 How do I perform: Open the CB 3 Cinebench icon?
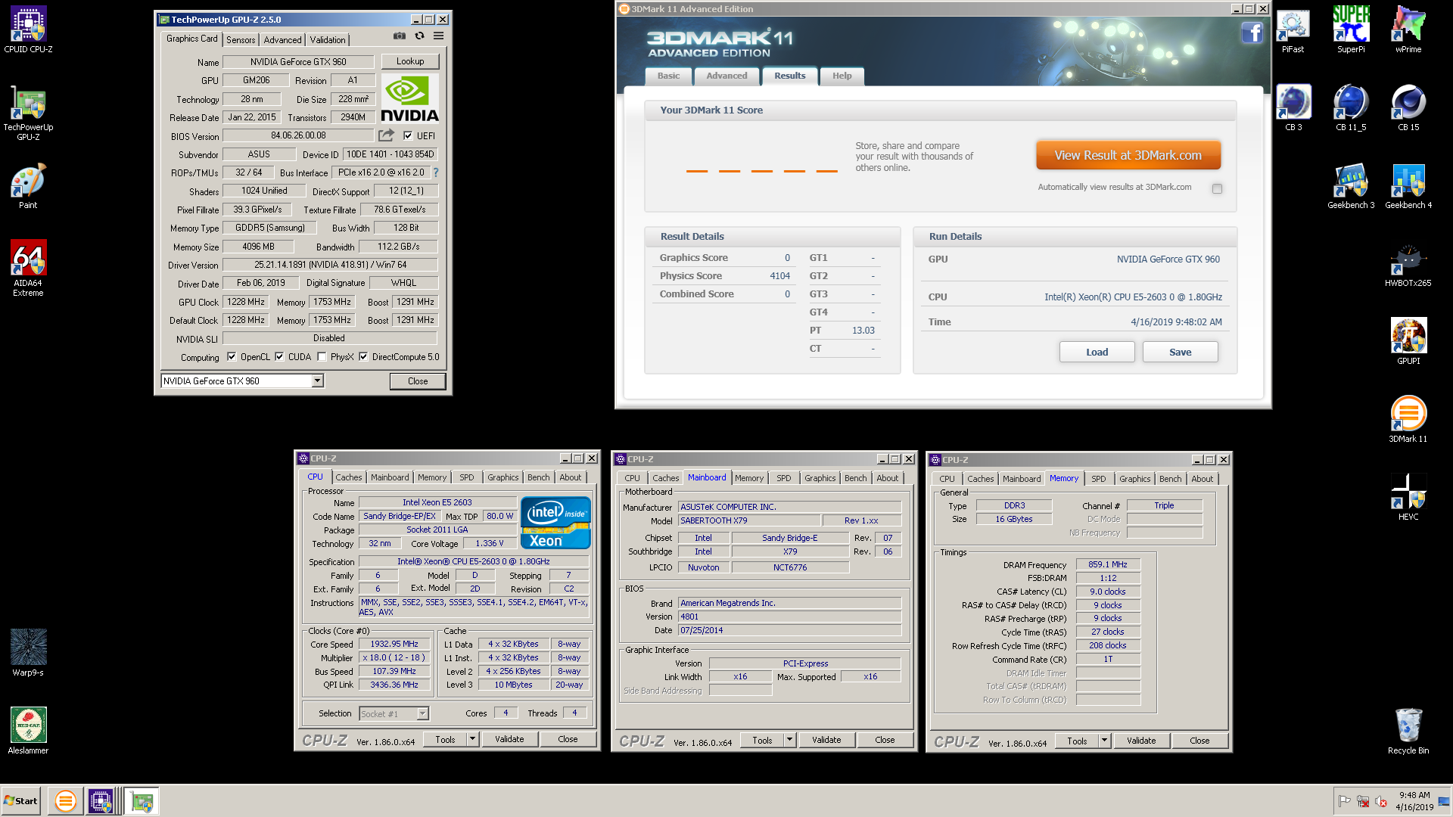coord(1293,107)
